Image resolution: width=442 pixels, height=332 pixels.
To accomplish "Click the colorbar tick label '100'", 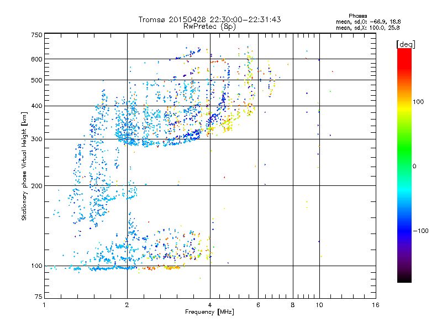I will [418, 102].
